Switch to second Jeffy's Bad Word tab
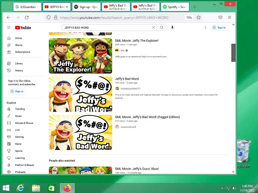This screenshot has height=193, width=258. coord(145,7)
